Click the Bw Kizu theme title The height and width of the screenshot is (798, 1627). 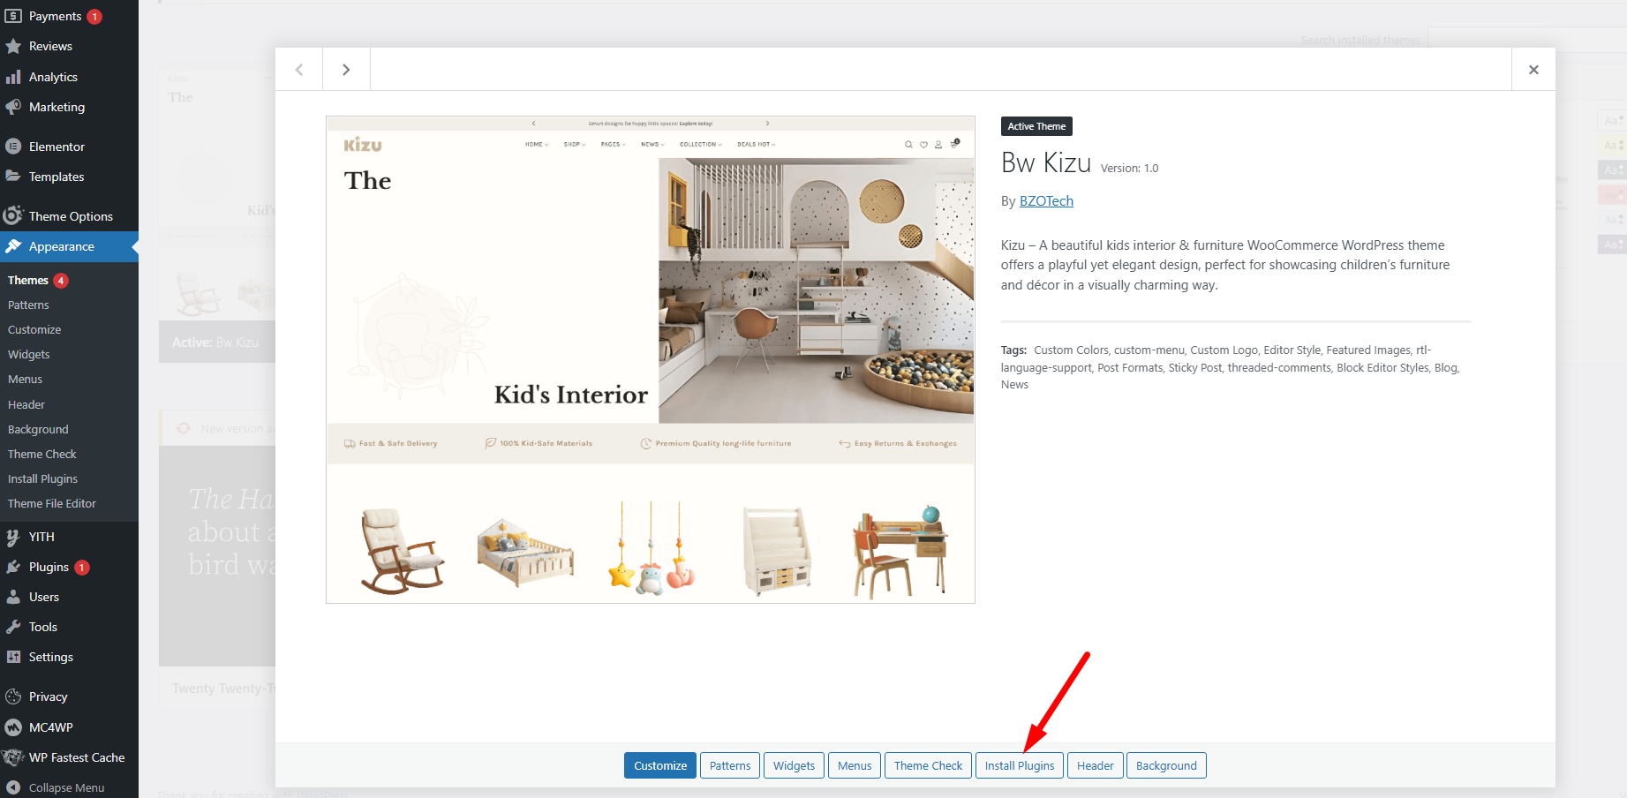pyautogui.click(x=1046, y=162)
